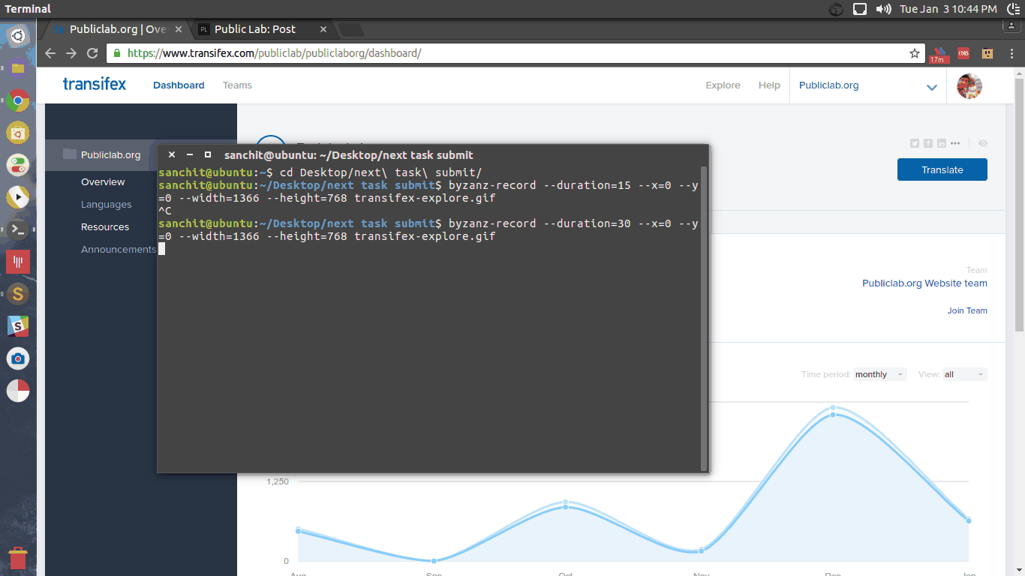Share project on LinkedIn
The height and width of the screenshot is (576, 1025).
(x=942, y=143)
